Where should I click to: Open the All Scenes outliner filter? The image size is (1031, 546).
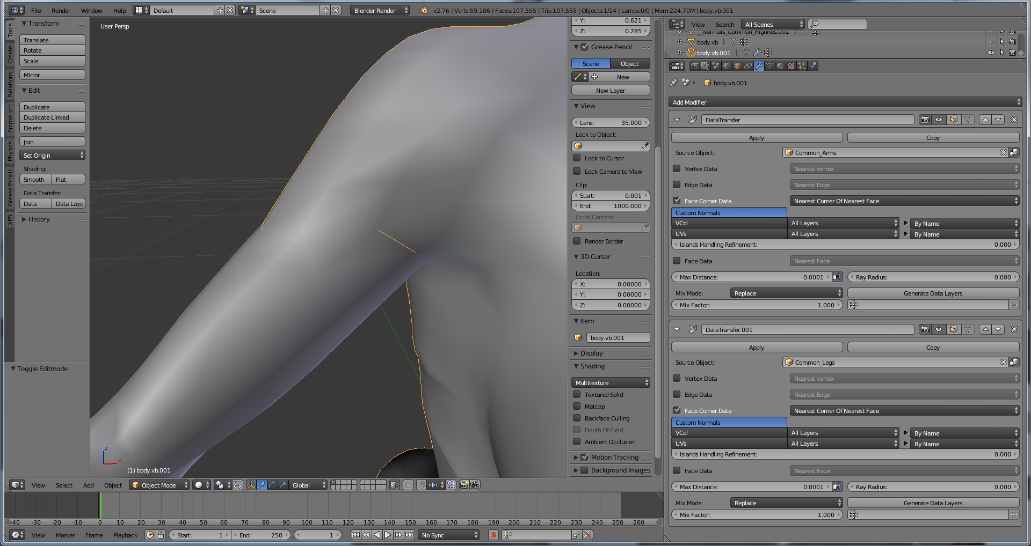pos(773,24)
